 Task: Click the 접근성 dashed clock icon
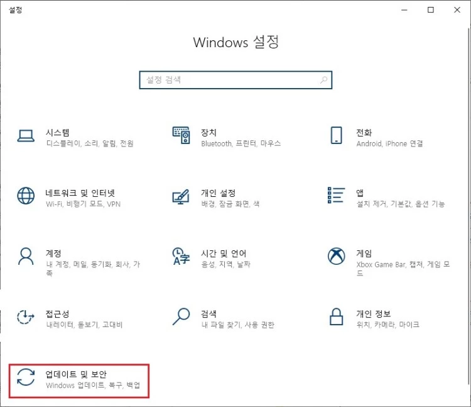coord(26,317)
